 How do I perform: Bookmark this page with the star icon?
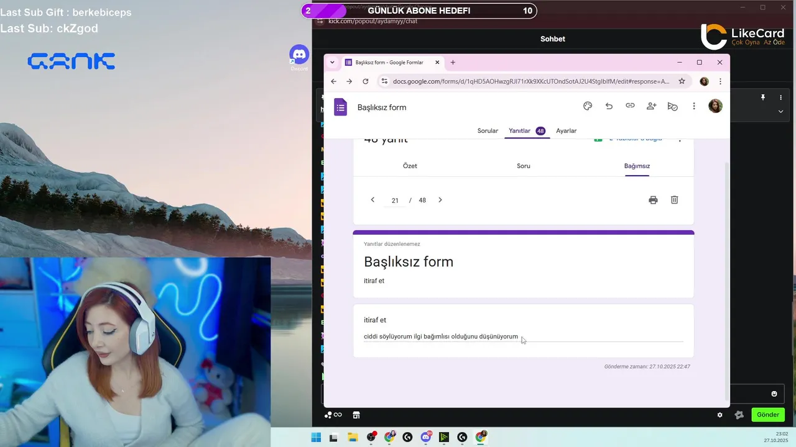point(682,81)
